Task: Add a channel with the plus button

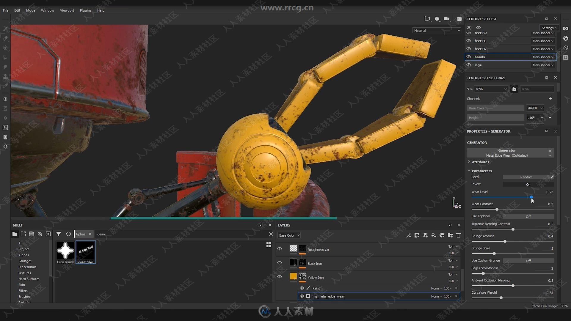Action: [550, 98]
